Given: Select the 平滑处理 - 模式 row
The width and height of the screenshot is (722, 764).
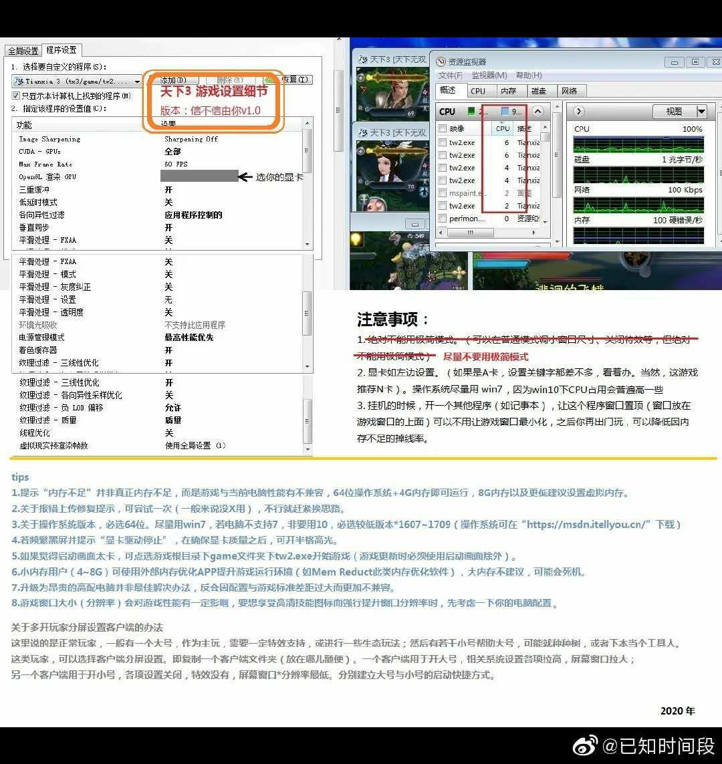Looking at the screenshot, I should pos(158,274).
